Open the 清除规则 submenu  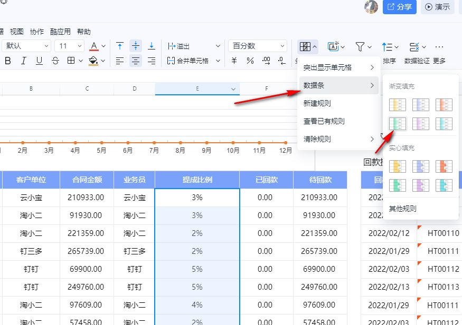(338, 139)
